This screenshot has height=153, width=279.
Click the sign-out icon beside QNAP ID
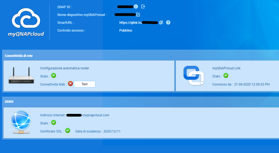[x=143, y=6]
